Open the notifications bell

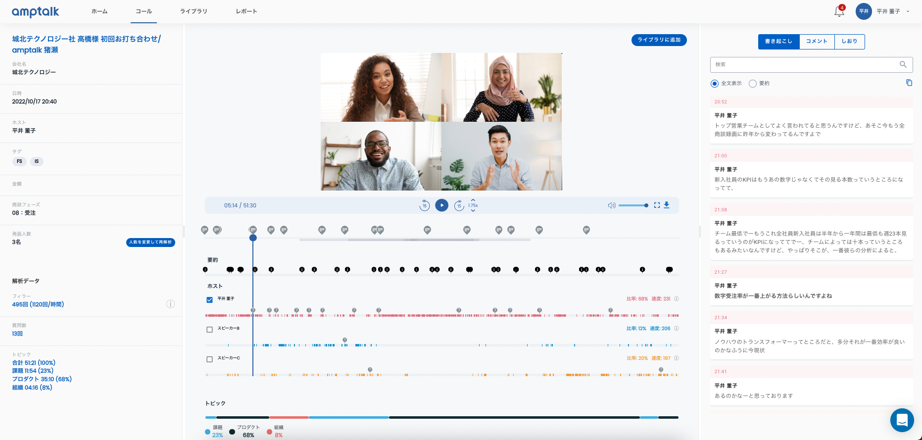point(839,11)
